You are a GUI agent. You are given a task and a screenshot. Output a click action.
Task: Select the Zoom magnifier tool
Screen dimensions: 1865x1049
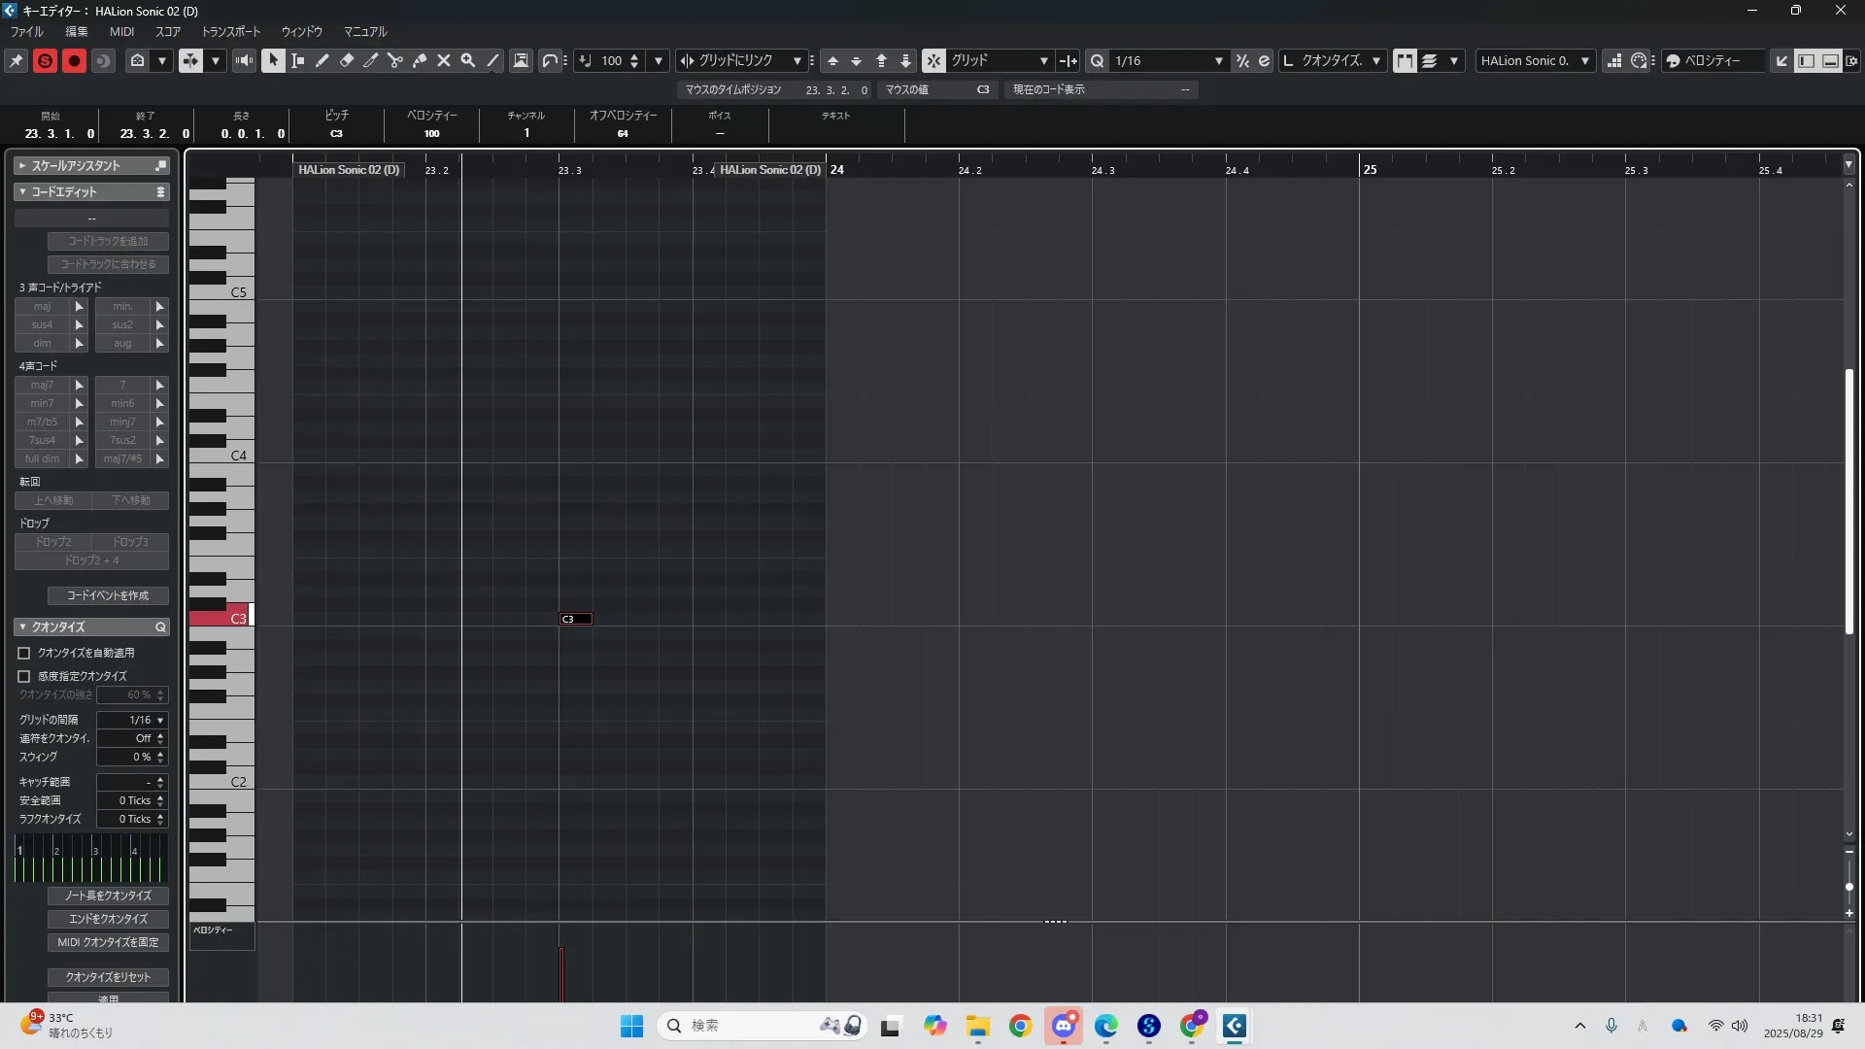[x=468, y=60]
